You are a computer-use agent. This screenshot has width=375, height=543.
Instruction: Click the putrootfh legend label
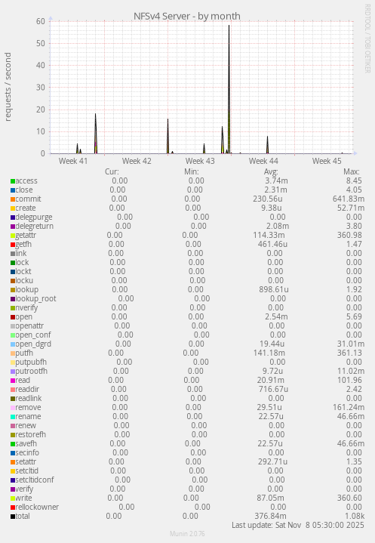[x=31, y=371]
